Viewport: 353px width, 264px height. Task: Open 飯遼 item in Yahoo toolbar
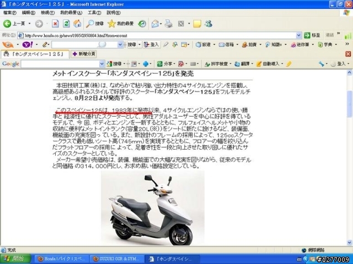(x=203, y=45)
